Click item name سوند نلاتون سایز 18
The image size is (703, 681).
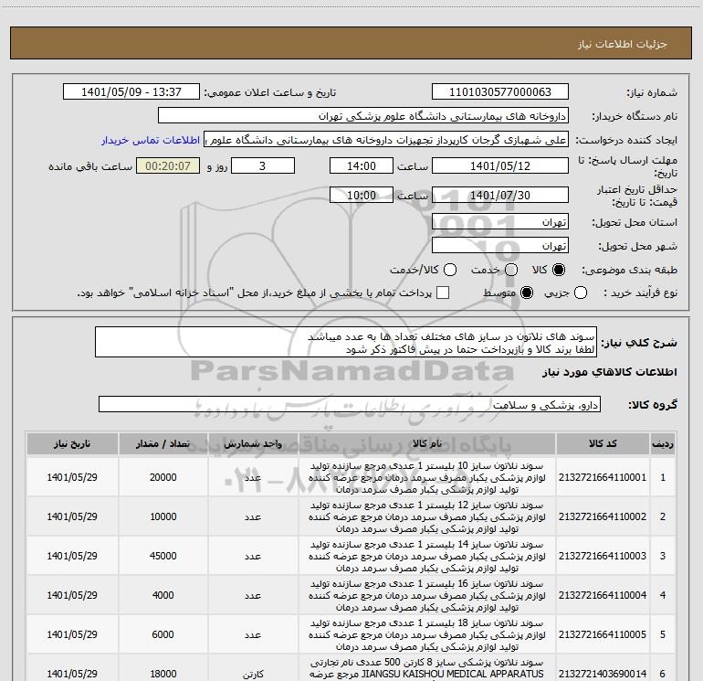click(x=427, y=634)
